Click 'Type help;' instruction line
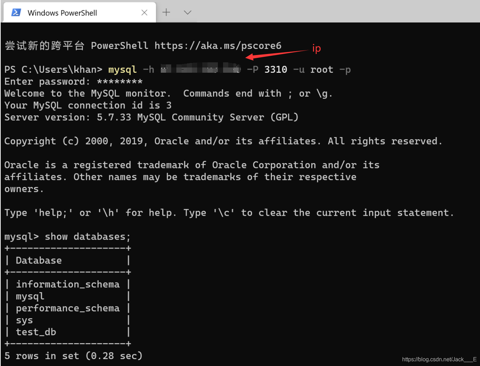480x366 pixels. click(229, 213)
